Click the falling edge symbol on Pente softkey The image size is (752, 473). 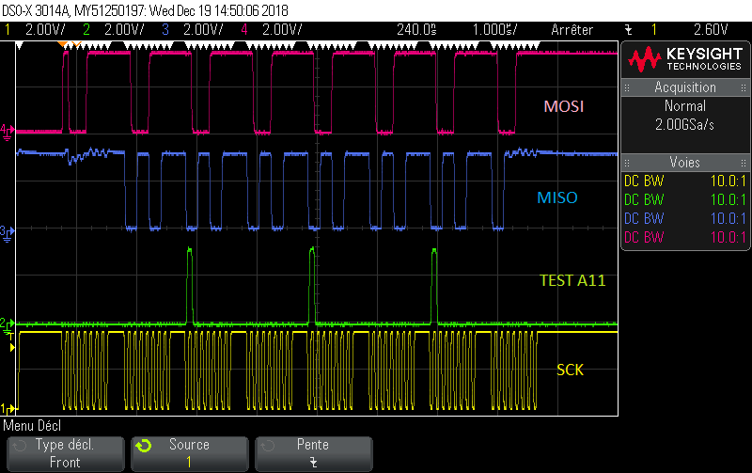point(313,463)
